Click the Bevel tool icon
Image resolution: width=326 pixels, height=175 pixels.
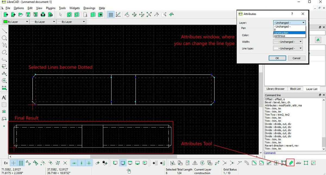[254, 163]
